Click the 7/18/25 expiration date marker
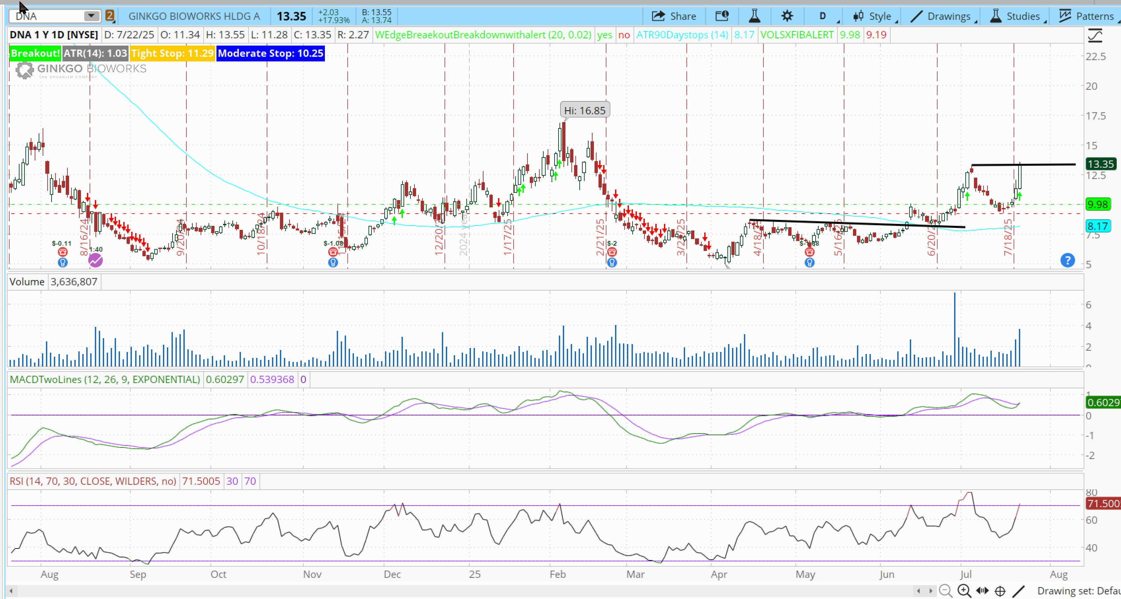Viewport: 1121px width, 599px height. pyautogui.click(x=1008, y=236)
